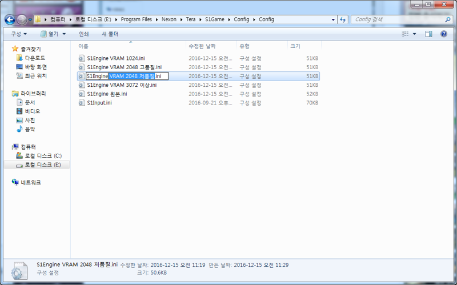Click the 52KB size of S1Engine 원본.ini

click(x=312, y=94)
